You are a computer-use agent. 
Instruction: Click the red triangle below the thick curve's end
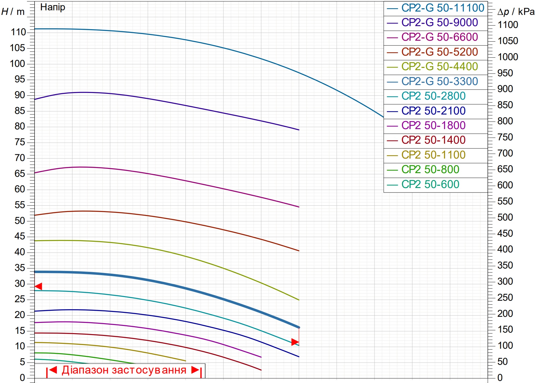coord(295,342)
